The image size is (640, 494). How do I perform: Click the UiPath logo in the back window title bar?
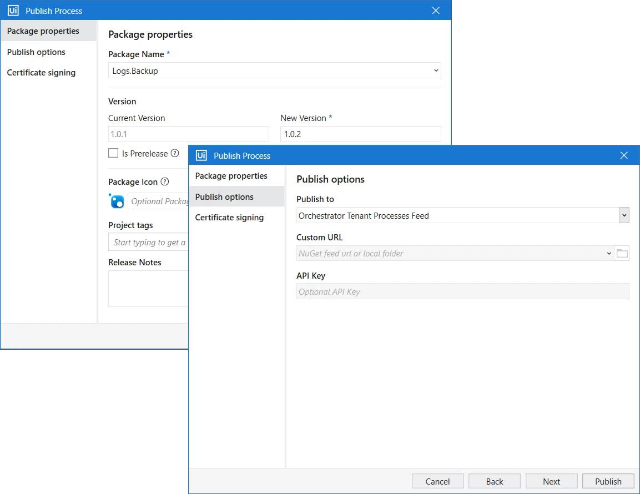tap(13, 10)
